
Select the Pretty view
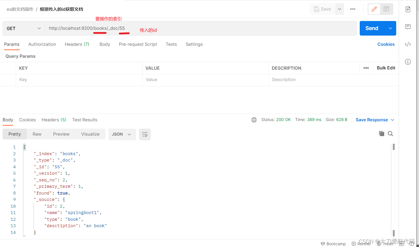(x=15, y=134)
